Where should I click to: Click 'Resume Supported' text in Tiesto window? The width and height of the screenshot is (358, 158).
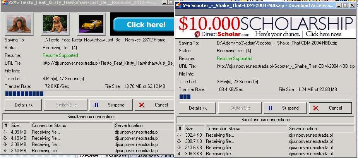click(60, 55)
